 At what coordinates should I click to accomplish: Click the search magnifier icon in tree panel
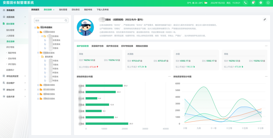click(66, 21)
